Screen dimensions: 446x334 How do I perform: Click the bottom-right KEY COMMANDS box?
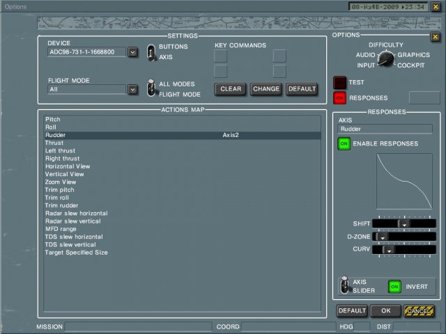tap(279, 71)
